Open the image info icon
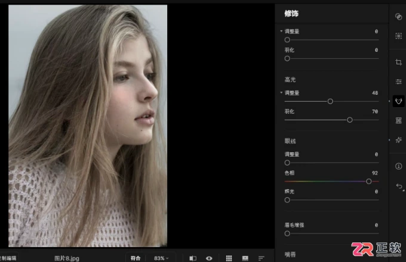Viewport: 406px width, 262px height. [398, 166]
